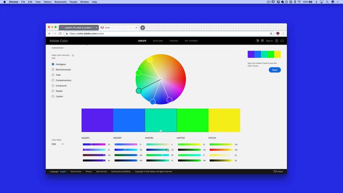Open the English language selector in footer
Viewport: 343px width, 193px height.
click(x=63, y=171)
